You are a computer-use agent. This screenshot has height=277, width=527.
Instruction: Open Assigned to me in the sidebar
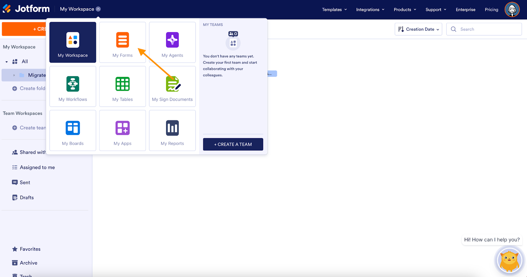point(37,167)
